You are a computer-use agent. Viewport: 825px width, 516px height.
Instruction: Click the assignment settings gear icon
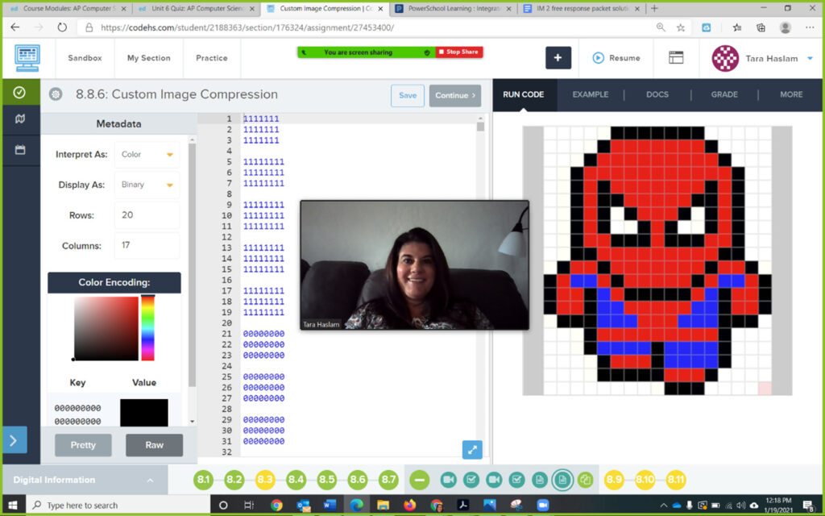[56, 94]
